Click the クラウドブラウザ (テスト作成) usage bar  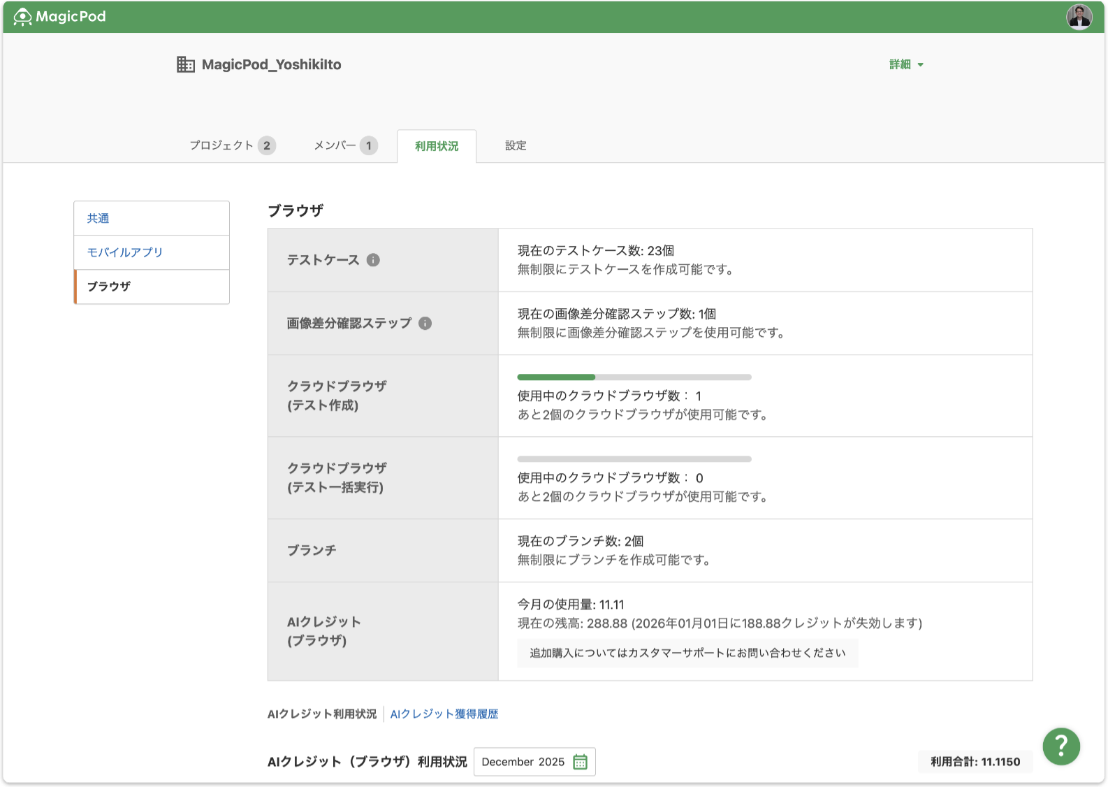tap(634, 377)
